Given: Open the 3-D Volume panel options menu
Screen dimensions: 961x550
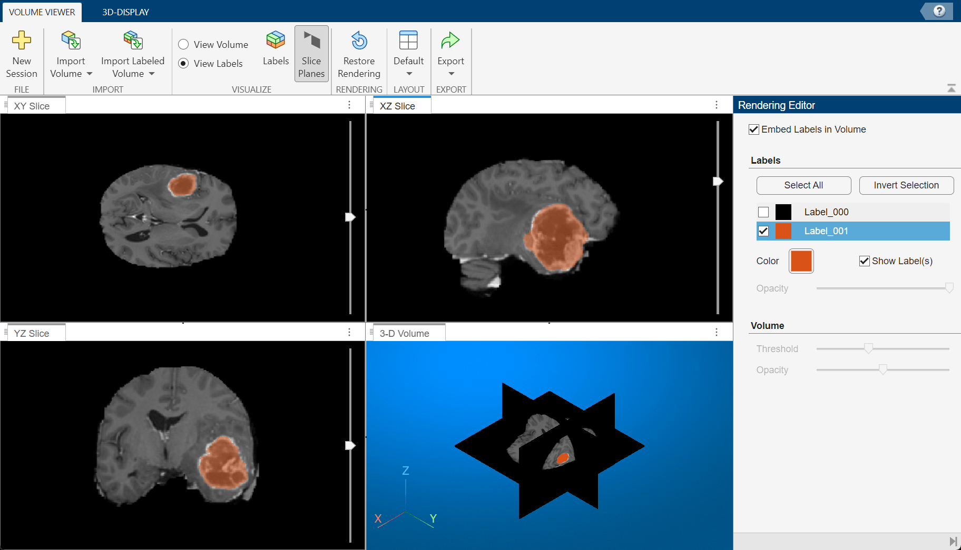Looking at the screenshot, I should tap(716, 333).
